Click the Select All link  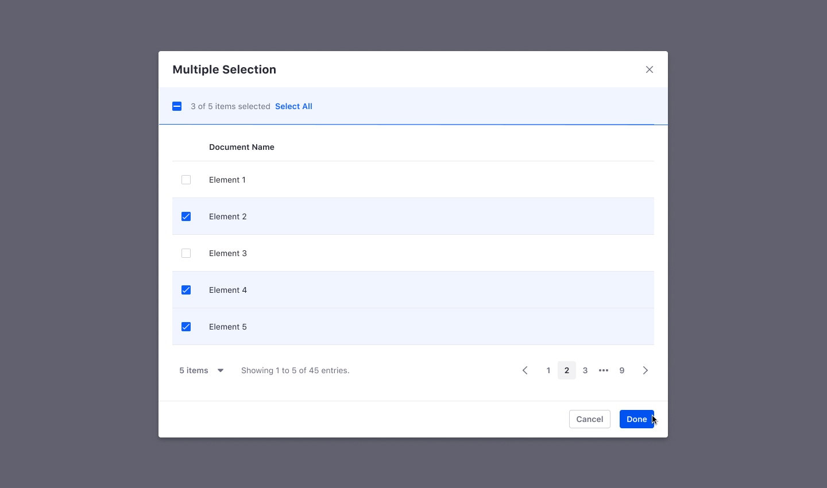click(x=293, y=106)
